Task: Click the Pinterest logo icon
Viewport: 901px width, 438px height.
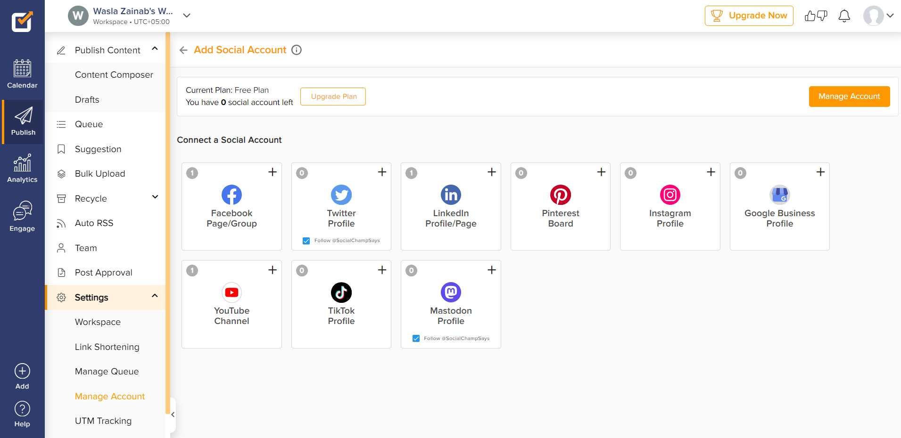Action: (561, 195)
